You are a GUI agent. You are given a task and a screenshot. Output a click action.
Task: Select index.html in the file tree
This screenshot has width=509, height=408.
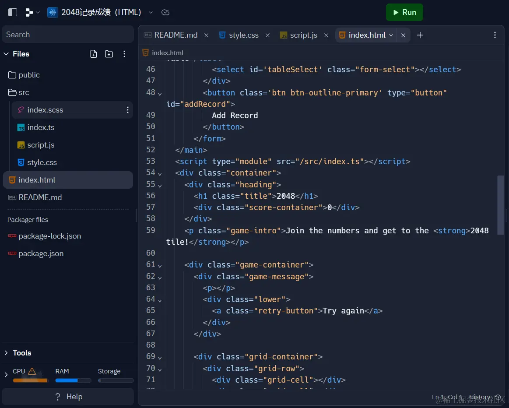tap(68, 180)
